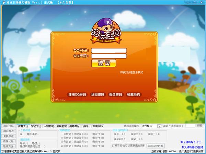The image size is (206, 154).
Task: Open the 每周活动 tab
Action: click(x=98, y=126)
